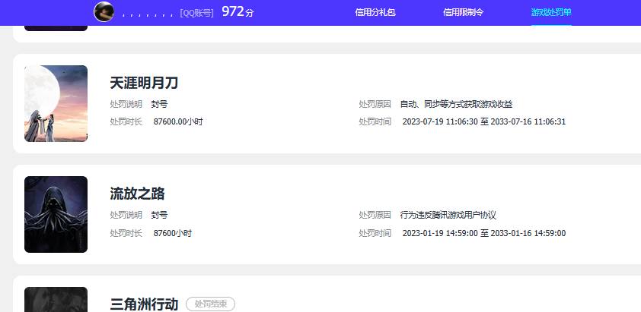Open the 流放之路 game cover thumbnail
Screen dimensions: 641x312
coord(56,215)
